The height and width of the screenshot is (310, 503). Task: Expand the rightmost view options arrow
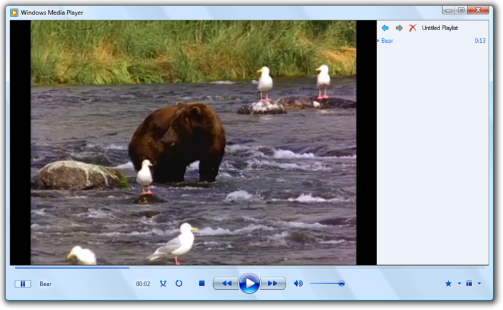point(480,284)
